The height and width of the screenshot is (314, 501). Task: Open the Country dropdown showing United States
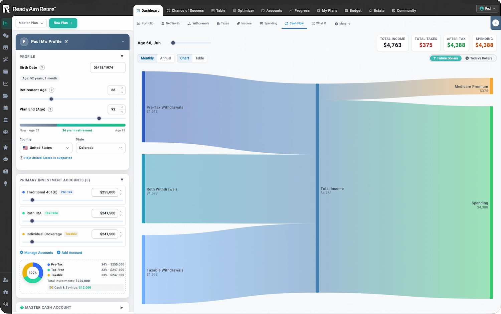[x=46, y=148]
